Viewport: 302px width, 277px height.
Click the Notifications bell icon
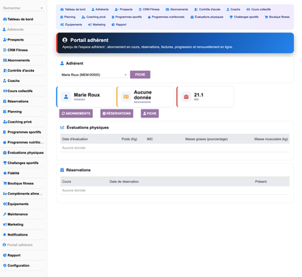pyautogui.click(x=4, y=235)
